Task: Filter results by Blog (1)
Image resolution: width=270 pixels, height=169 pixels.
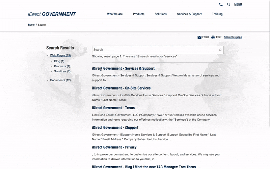Action: coord(59,61)
